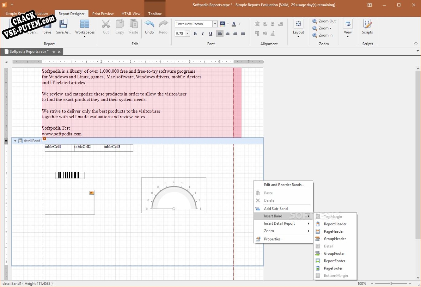Select the barcode control in the detail band
421x287 pixels.
(x=70, y=175)
